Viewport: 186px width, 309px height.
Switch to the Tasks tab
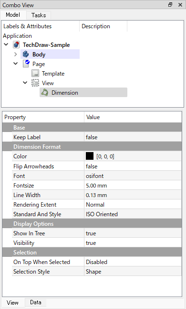[39, 15]
